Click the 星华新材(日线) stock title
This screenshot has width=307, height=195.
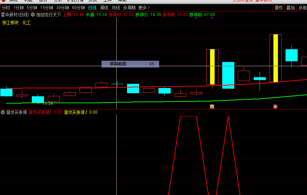pyautogui.click(x=15, y=15)
